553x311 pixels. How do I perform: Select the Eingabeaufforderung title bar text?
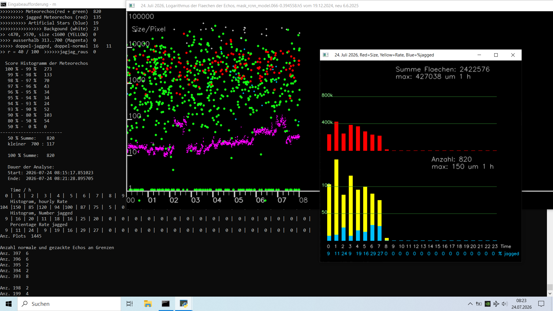click(x=32, y=4)
